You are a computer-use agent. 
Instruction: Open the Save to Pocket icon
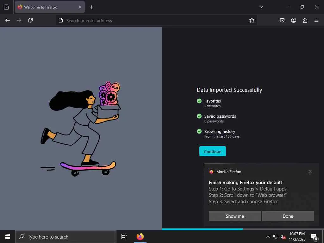pyautogui.click(x=282, y=20)
